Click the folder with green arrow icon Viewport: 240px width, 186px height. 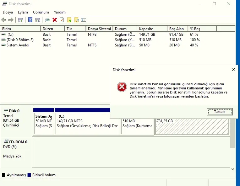point(69,20)
